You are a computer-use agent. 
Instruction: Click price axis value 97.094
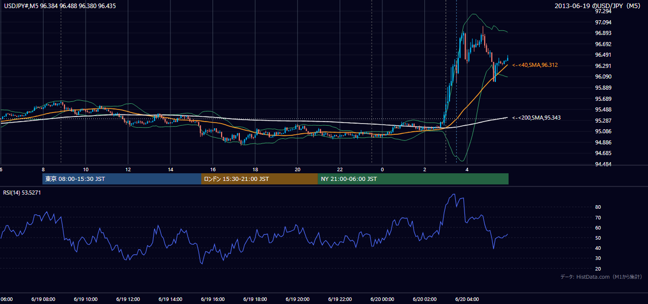603,22
